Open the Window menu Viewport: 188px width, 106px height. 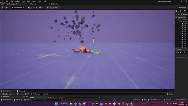tap(17, 1)
